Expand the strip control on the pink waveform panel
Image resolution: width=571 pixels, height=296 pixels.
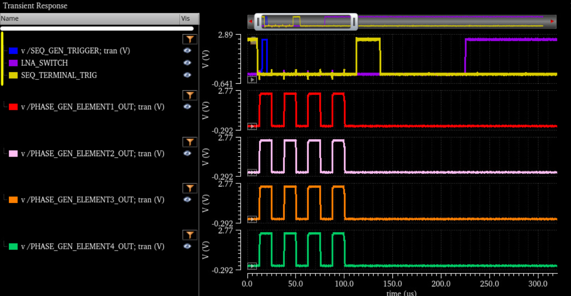[x=252, y=173]
